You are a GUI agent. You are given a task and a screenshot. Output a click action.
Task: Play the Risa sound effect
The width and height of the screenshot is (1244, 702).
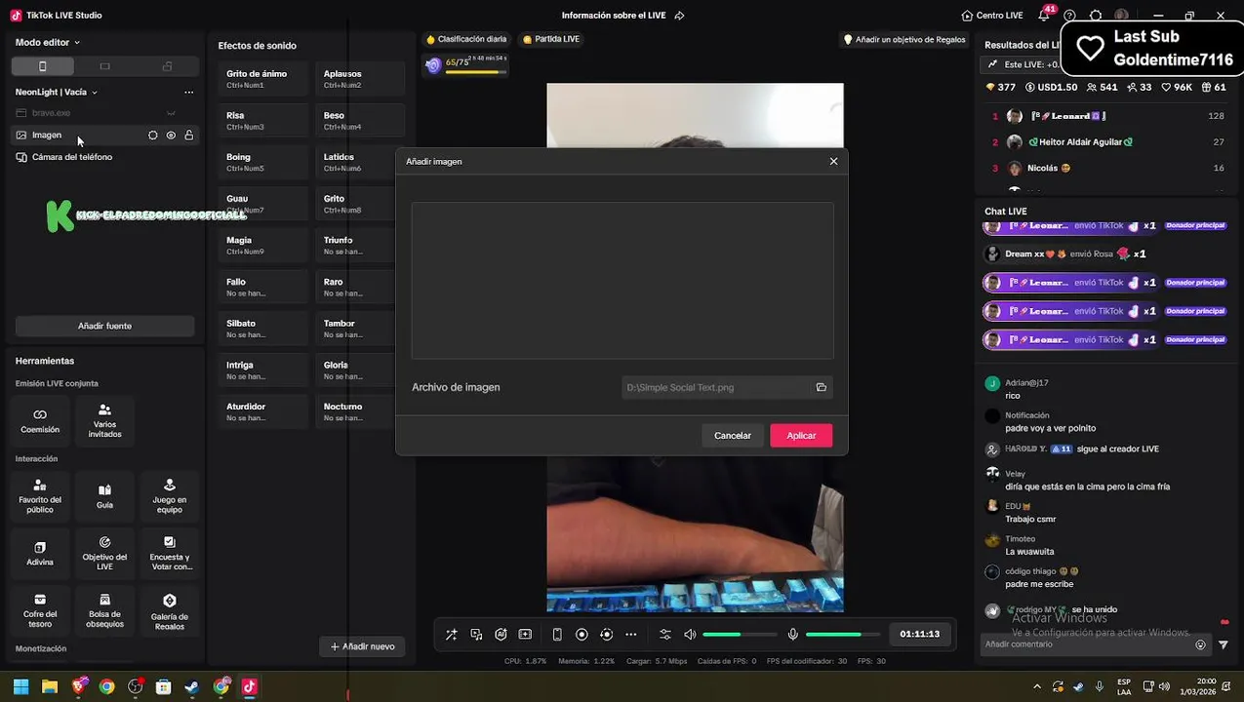(262, 120)
